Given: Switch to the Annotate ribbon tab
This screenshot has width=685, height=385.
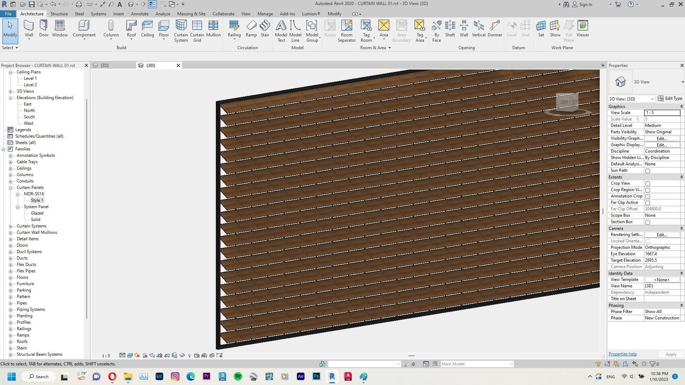Looking at the screenshot, I should 139,14.
